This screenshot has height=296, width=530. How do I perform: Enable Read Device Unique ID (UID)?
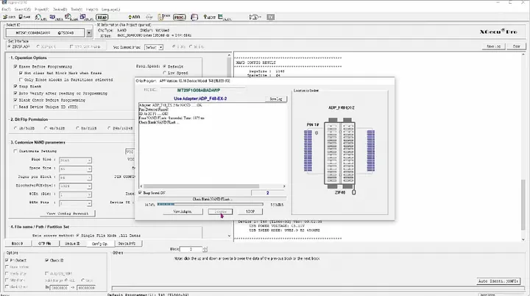(15, 107)
